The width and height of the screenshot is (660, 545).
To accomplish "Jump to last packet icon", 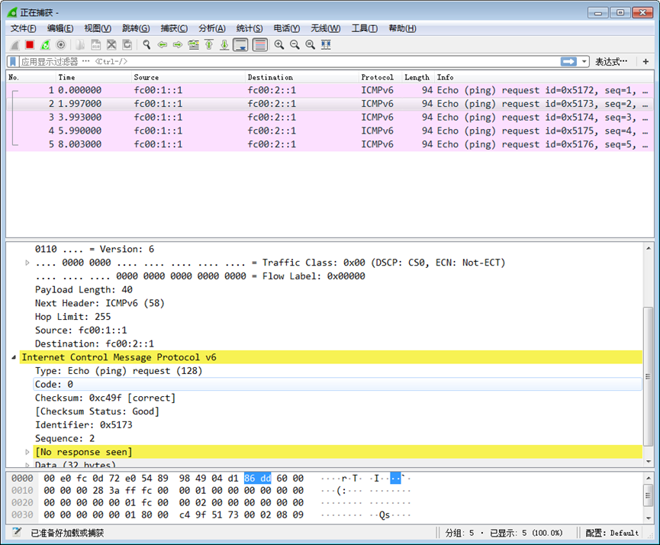I will click(x=225, y=44).
